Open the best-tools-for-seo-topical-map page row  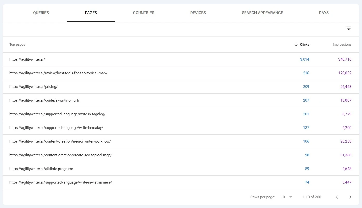[181, 73]
